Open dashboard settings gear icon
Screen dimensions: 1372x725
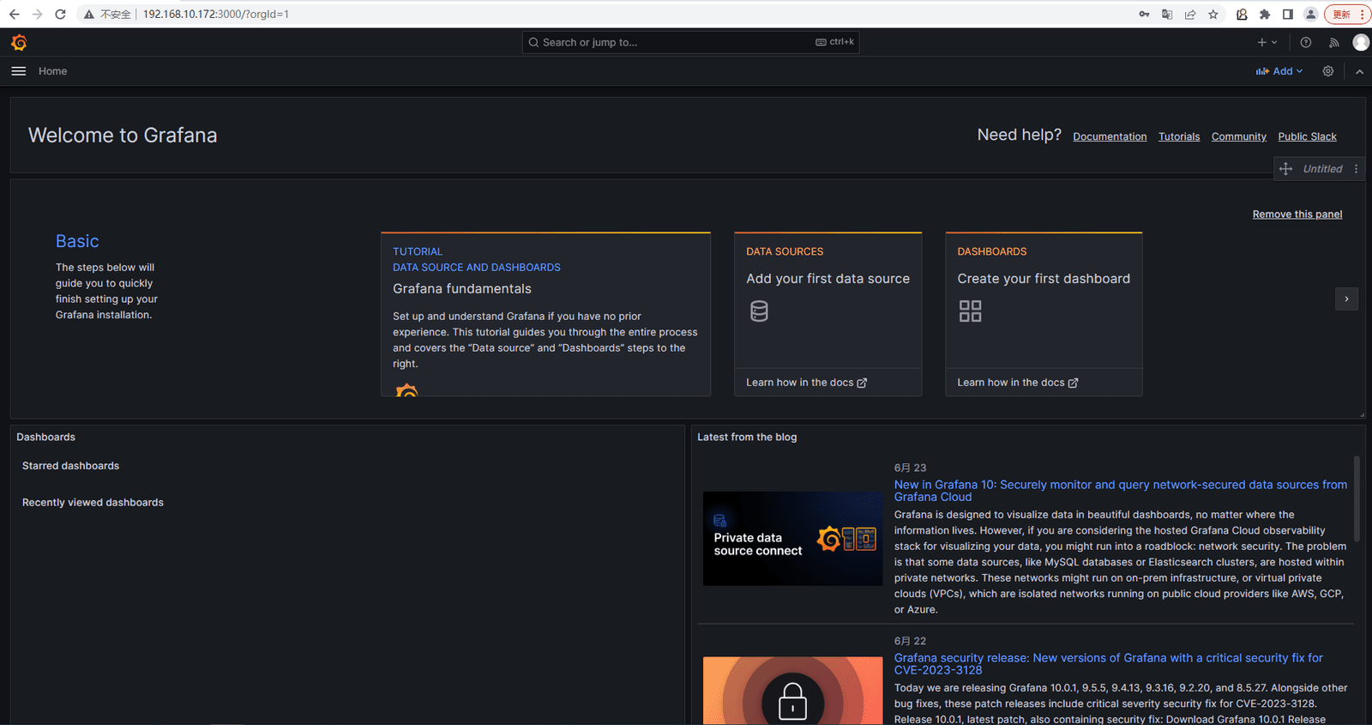(1328, 71)
